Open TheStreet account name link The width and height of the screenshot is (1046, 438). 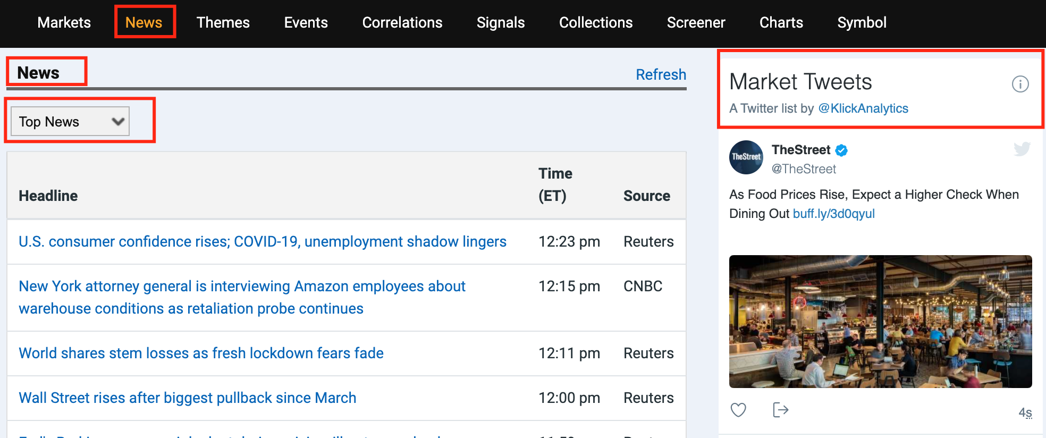point(801,150)
